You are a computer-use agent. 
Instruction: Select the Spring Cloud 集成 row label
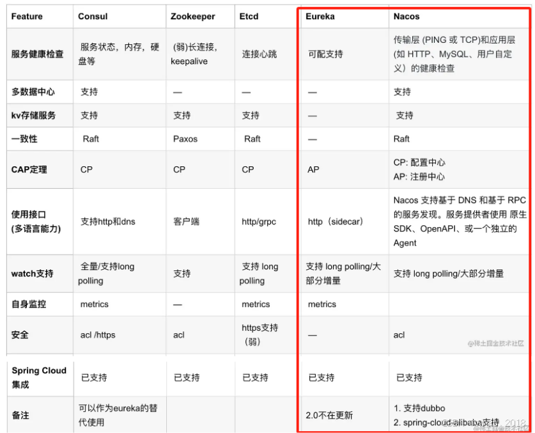(39, 378)
